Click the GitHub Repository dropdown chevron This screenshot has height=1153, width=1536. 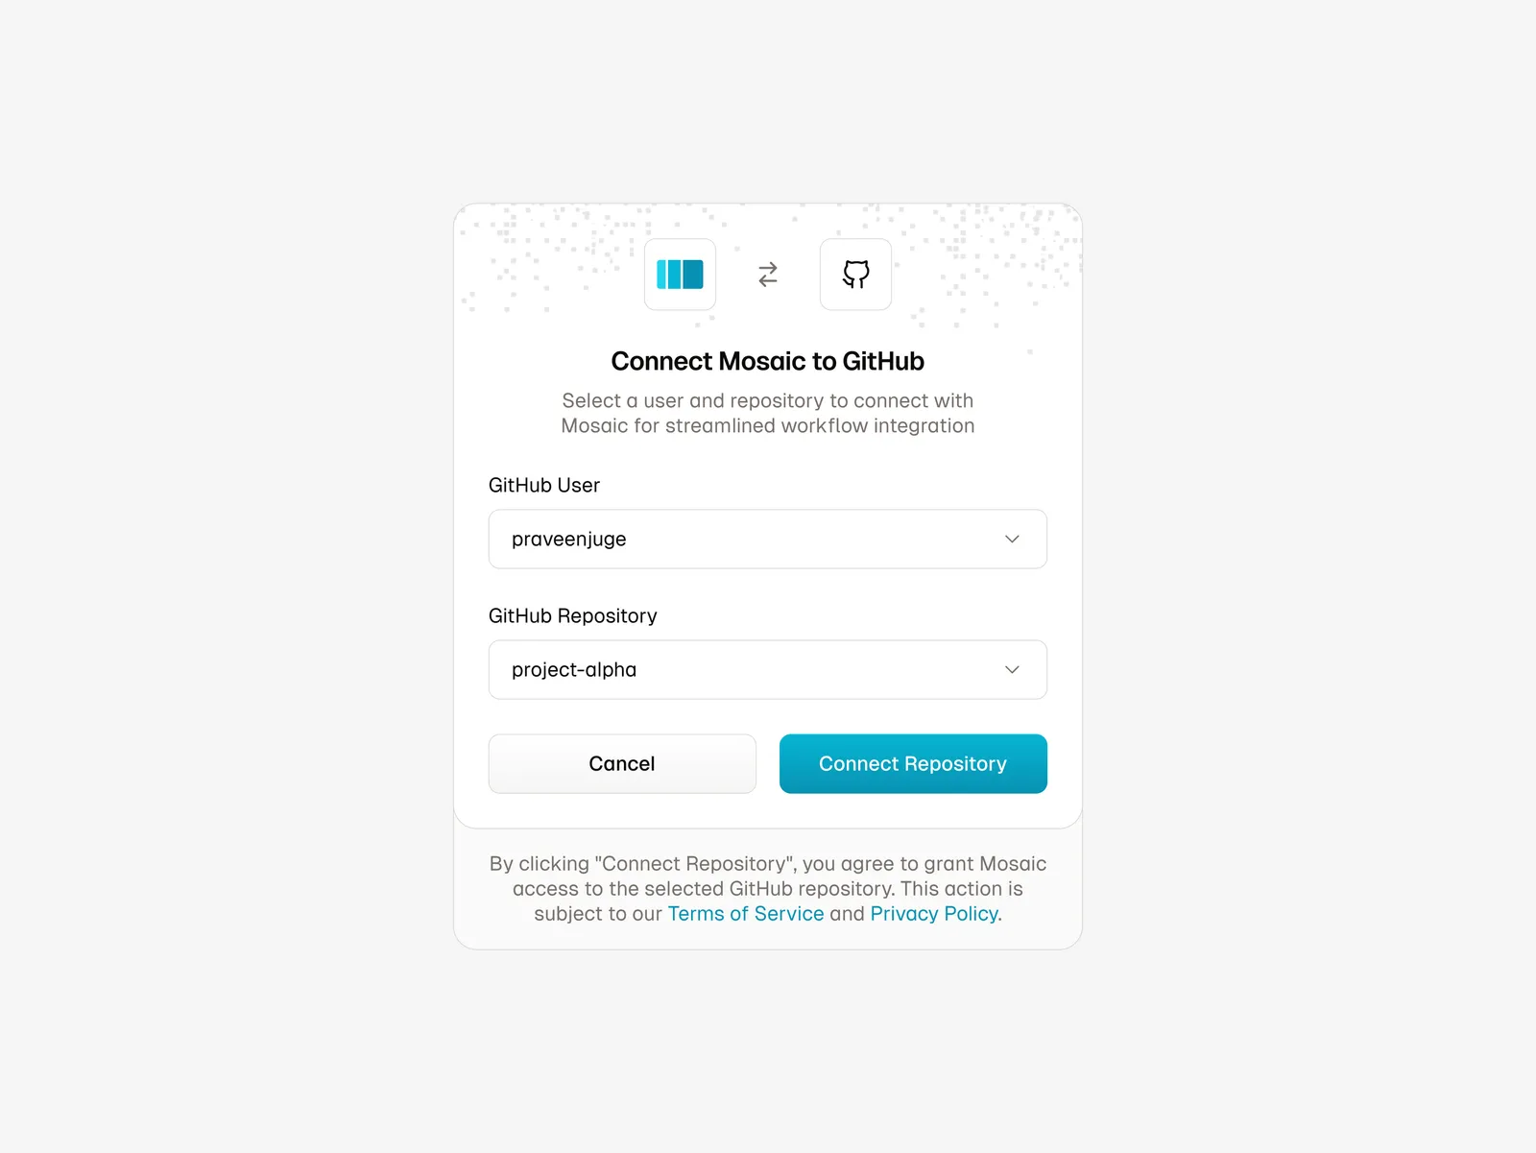(x=1012, y=670)
